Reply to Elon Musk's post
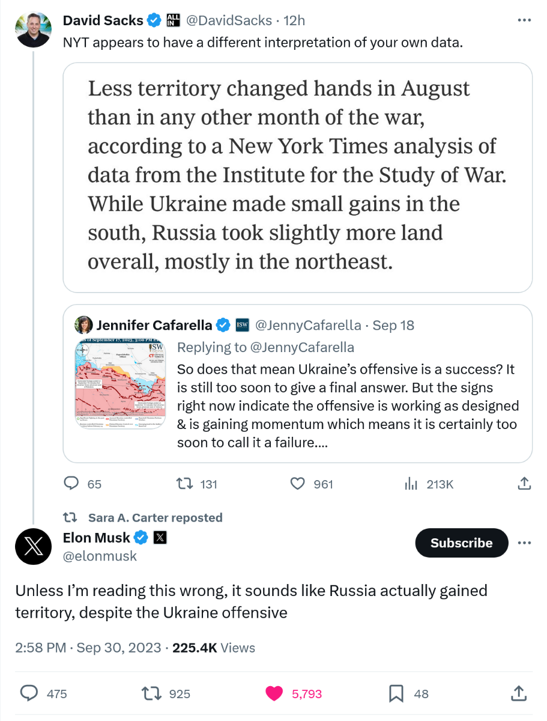 30,693
